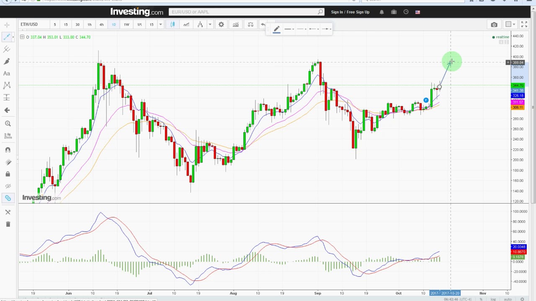Open the indicators menu

click(236, 25)
